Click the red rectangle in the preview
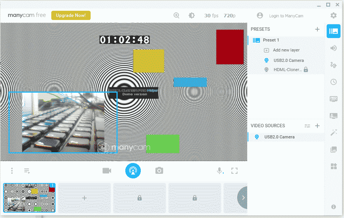Viewport: 344px width, 218px height. [230, 47]
